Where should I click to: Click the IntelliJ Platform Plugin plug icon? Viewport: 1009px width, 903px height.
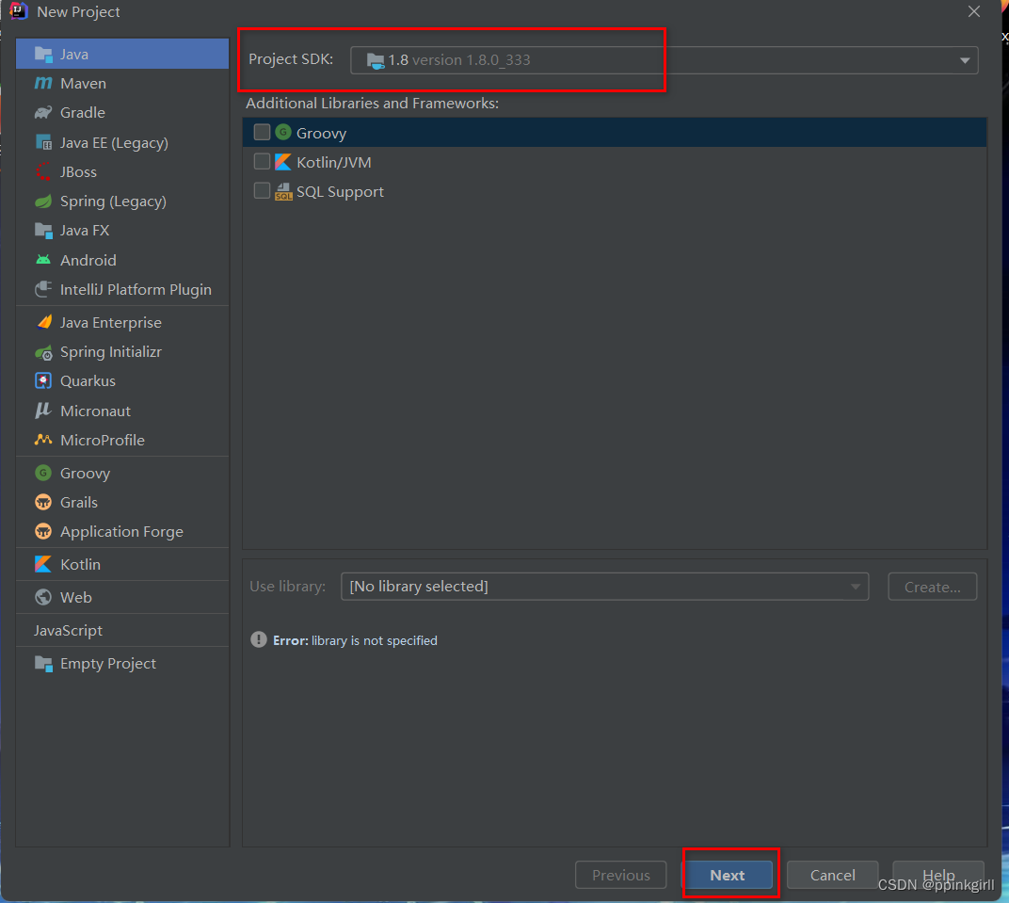pos(43,290)
